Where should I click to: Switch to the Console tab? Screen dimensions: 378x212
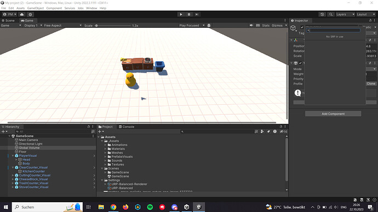pos(126,127)
